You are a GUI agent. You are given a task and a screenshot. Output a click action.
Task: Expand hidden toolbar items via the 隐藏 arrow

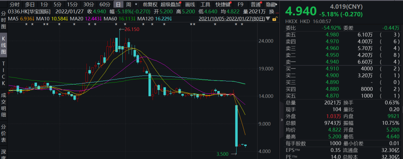click(x=277, y=4)
